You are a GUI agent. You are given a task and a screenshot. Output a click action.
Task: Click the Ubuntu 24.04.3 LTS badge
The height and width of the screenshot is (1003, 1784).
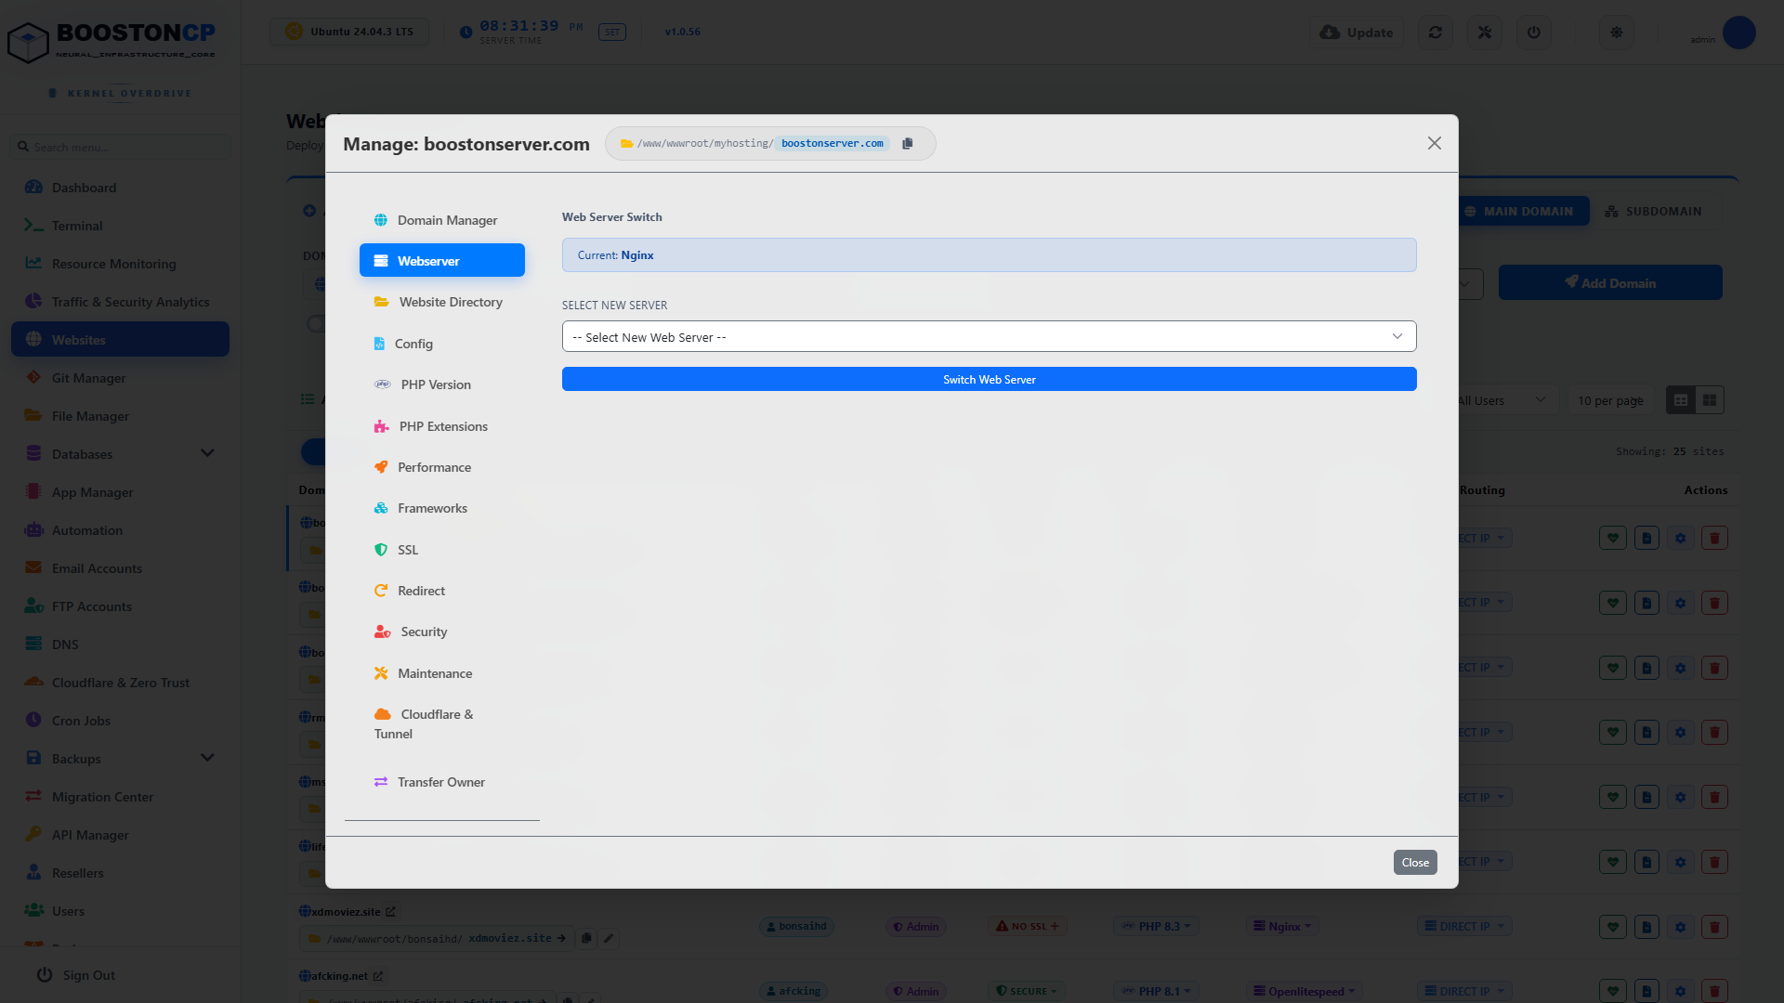pyautogui.click(x=349, y=32)
